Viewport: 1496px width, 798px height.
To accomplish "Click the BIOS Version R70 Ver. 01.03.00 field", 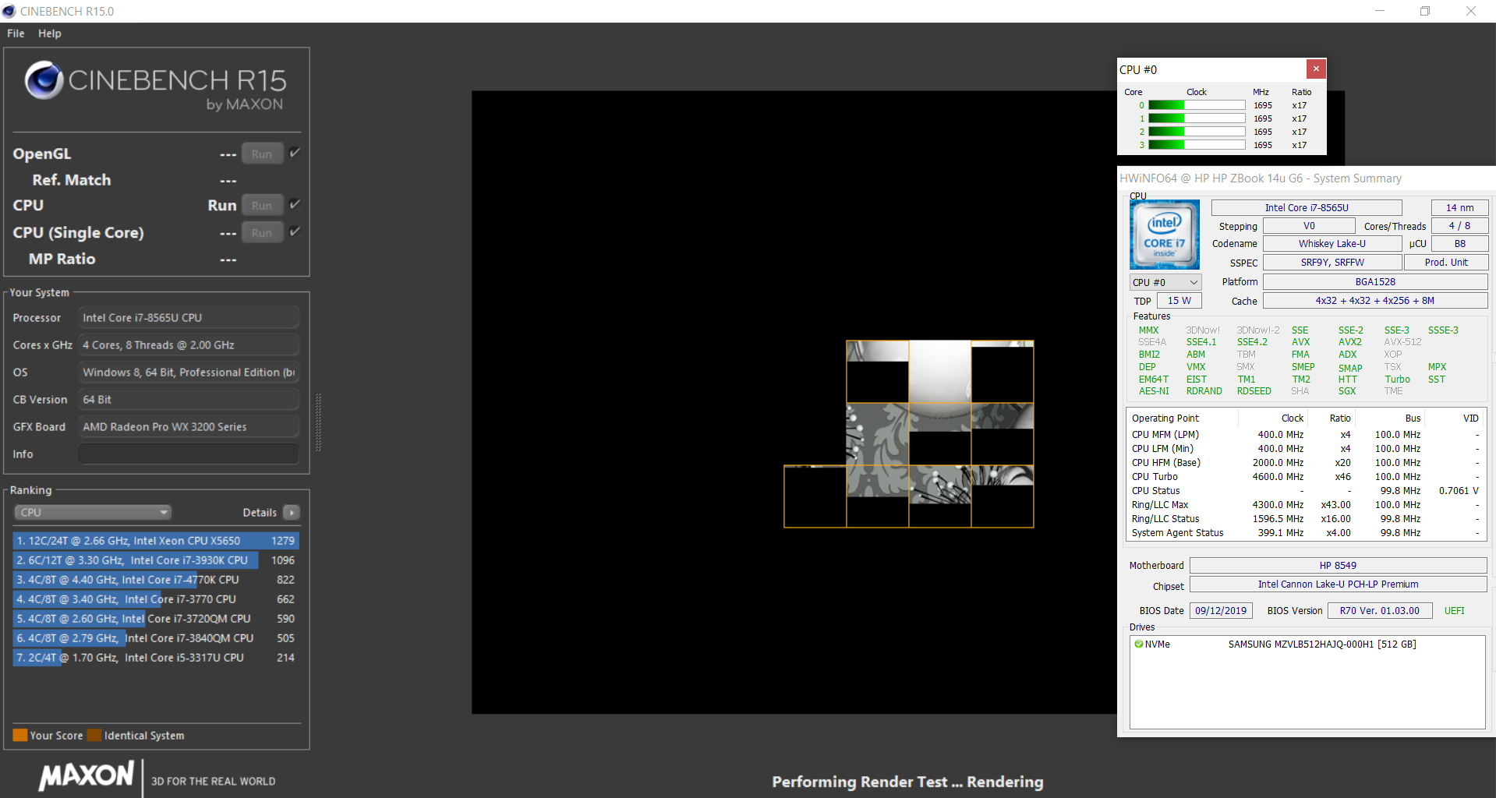I will pyautogui.click(x=1380, y=611).
